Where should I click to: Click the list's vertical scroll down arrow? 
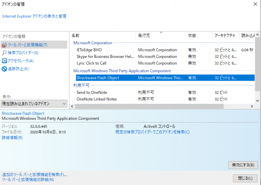point(258,101)
